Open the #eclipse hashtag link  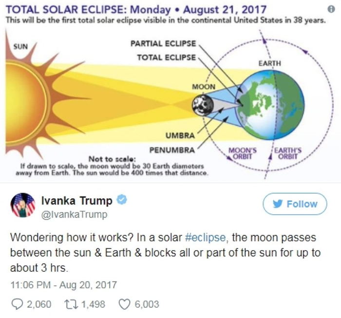[x=206, y=238]
